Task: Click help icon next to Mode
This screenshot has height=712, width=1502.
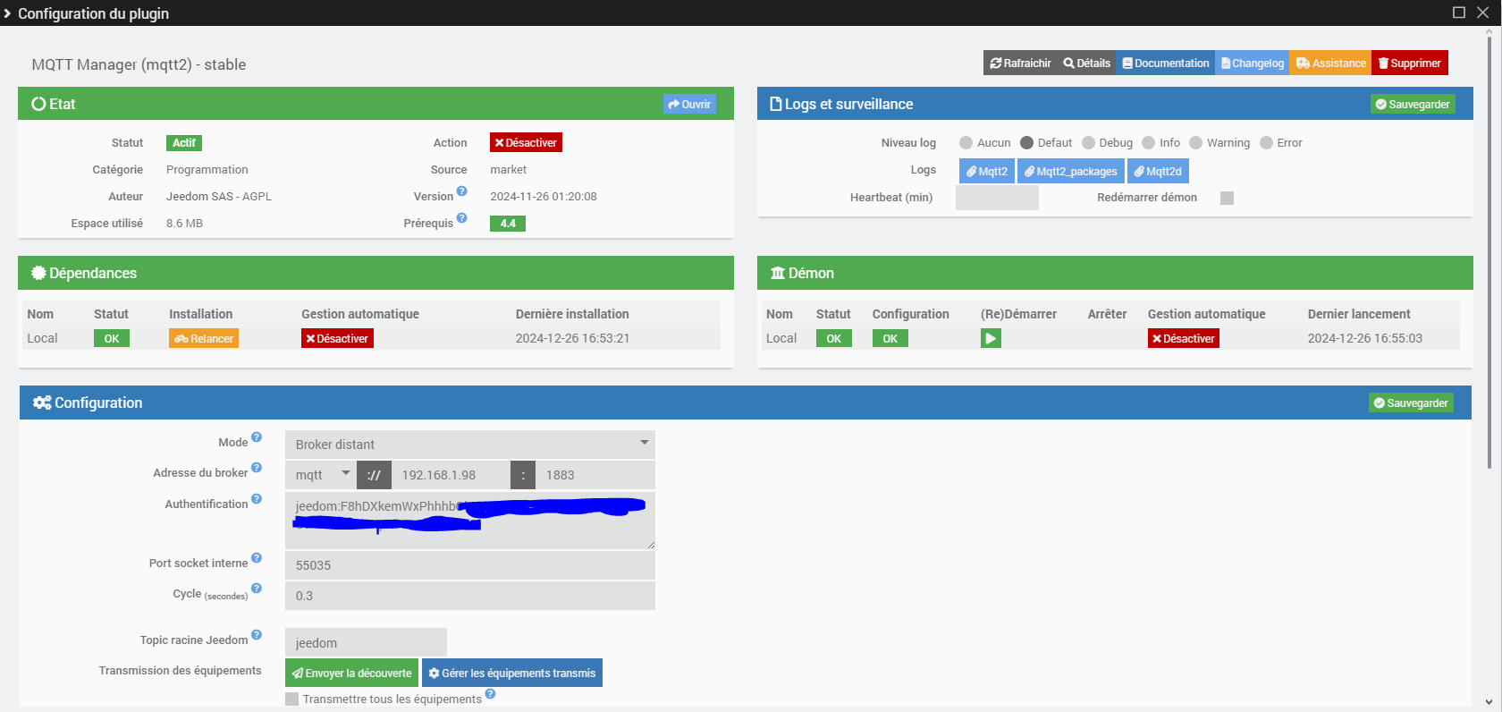Action: tap(257, 437)
